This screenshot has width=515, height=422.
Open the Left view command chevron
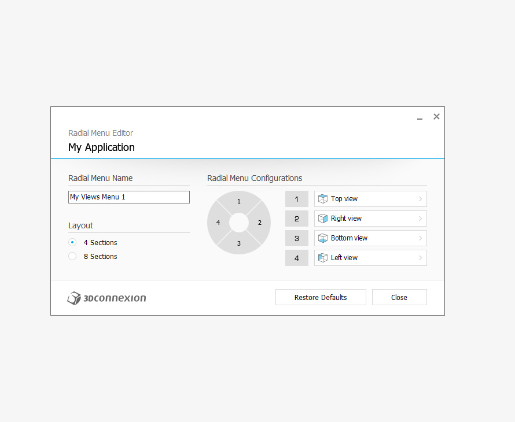(420, 258)
